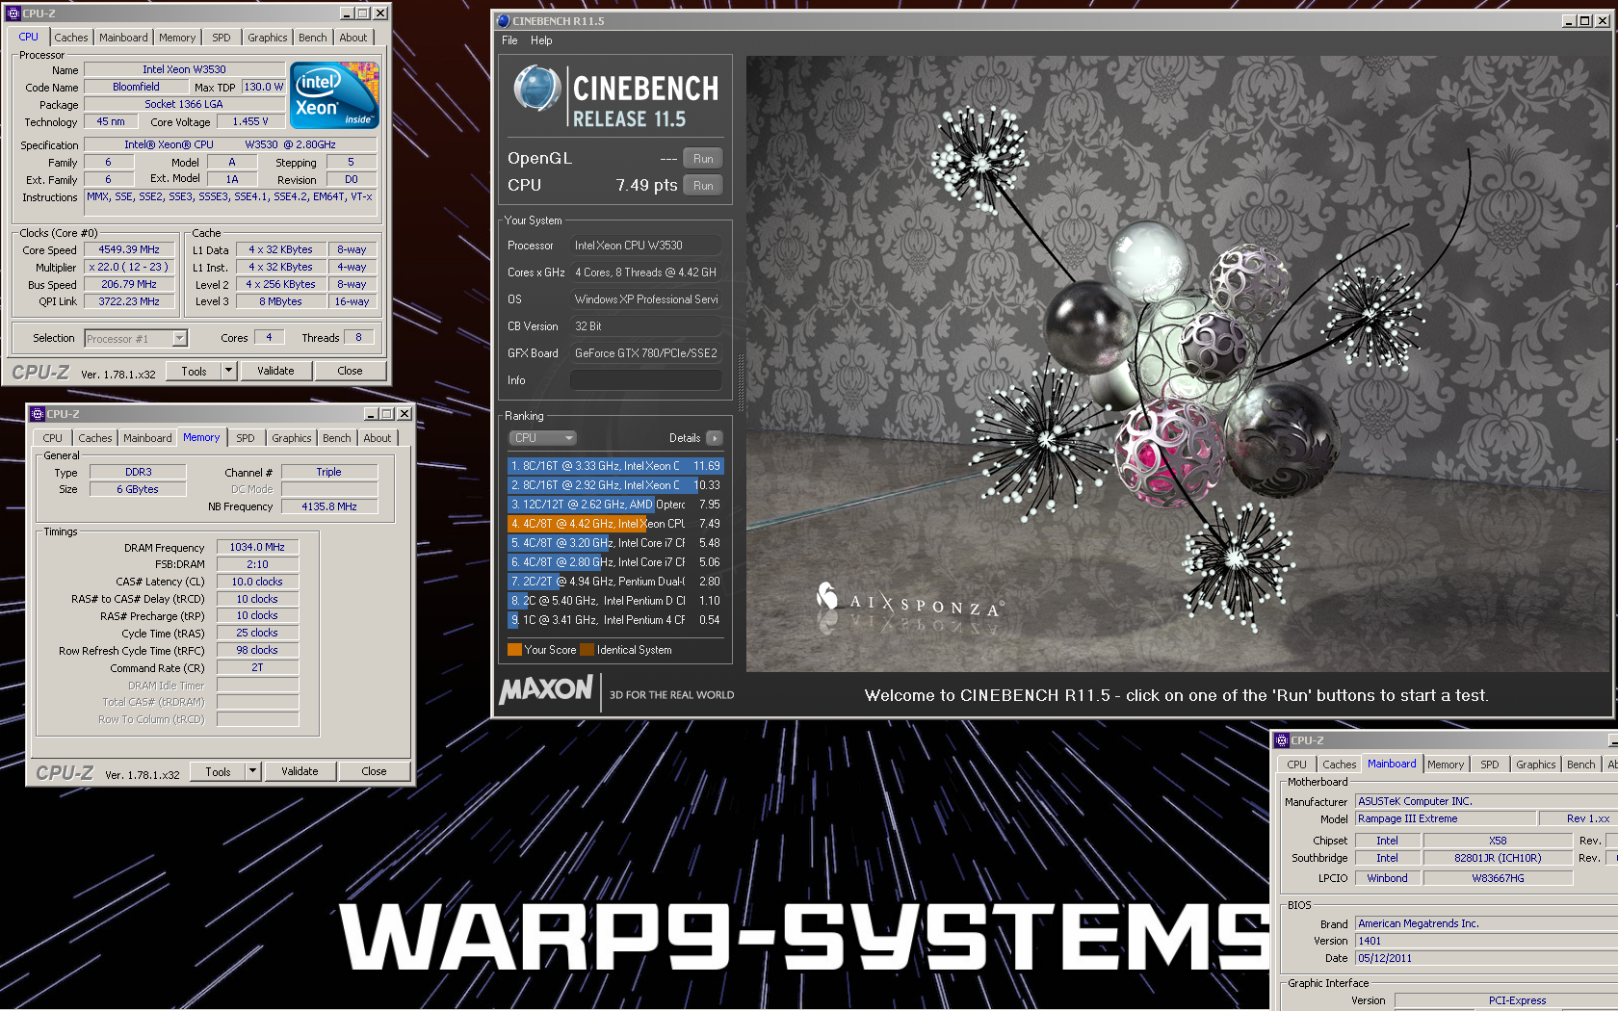
Task: Open Memory tab in Mainboard CPU-Z window
Action: point(1446,765)
